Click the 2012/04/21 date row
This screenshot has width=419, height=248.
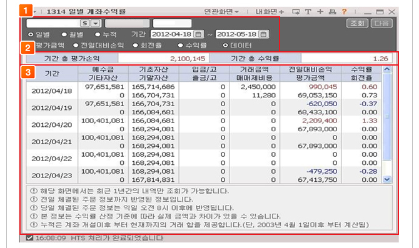point(52,141)
